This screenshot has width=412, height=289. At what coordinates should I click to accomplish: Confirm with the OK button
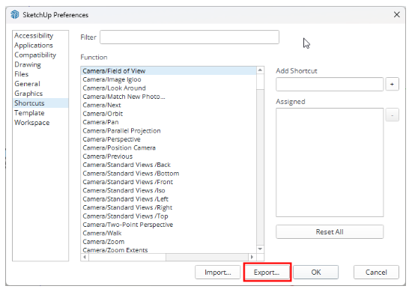(316, 273)
